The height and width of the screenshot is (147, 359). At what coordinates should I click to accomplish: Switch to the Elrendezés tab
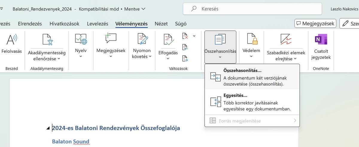point(30,24)
